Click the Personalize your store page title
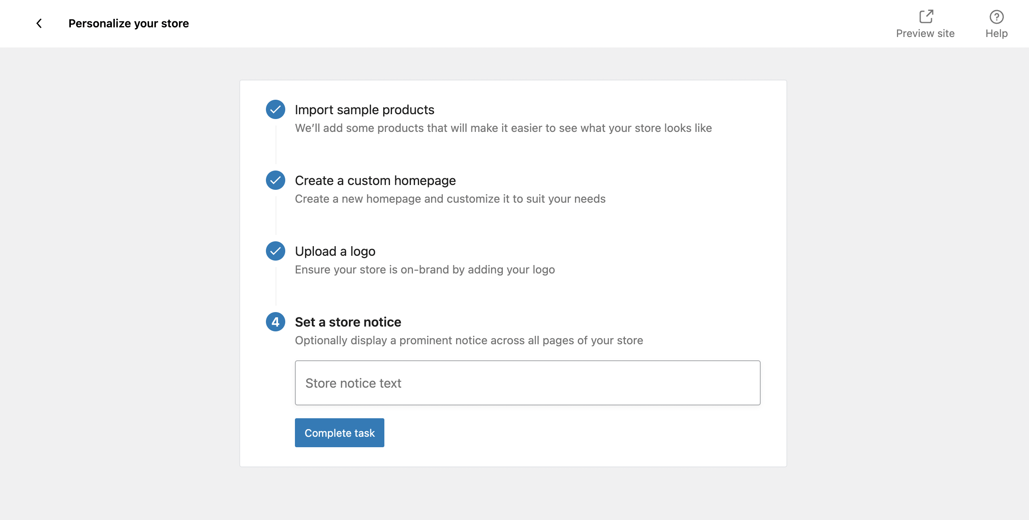Screen dimensions: 1029x520 click(x=129, y=23)
